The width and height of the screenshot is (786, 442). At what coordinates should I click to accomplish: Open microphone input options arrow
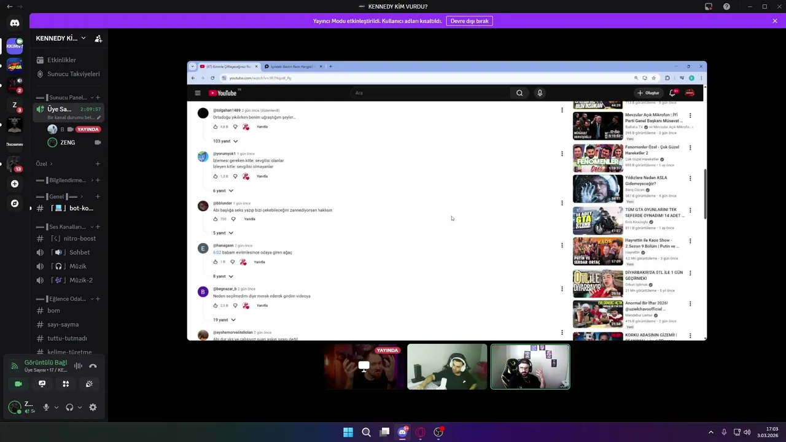coord(56,407)
